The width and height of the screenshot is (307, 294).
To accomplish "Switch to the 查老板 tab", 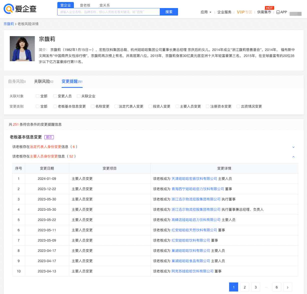I will [85, 5].
